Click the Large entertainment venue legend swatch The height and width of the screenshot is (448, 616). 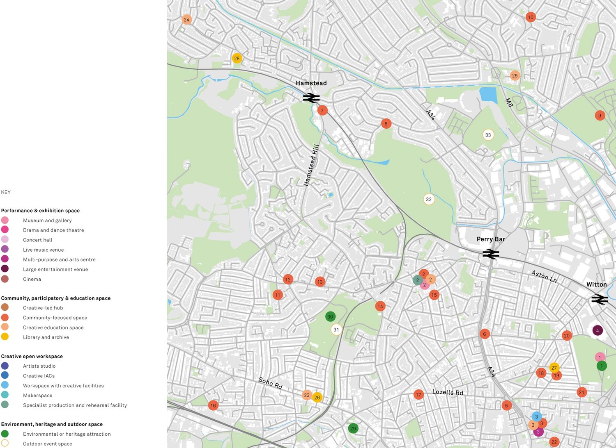point(5,268)
